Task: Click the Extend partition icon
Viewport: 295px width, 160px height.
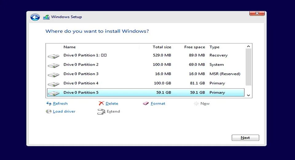Action: [101, 112]
